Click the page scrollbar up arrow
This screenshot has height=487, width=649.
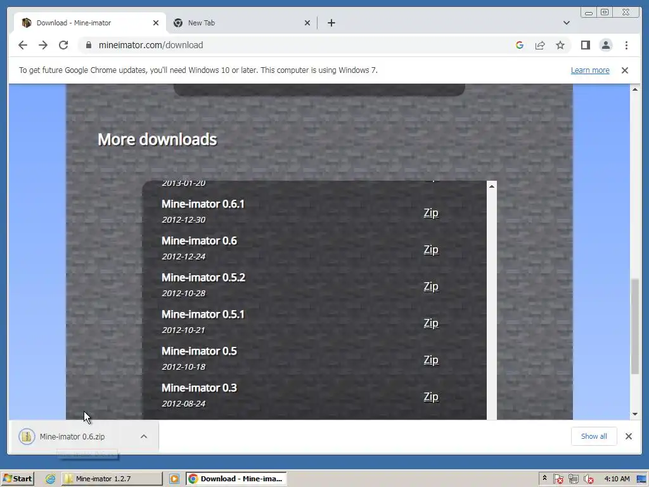635,89
